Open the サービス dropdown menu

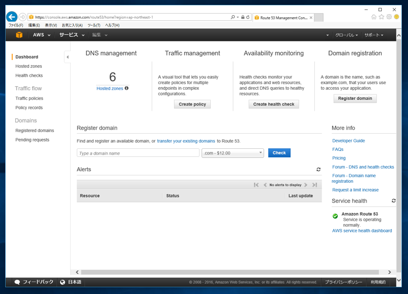[72, 35]
